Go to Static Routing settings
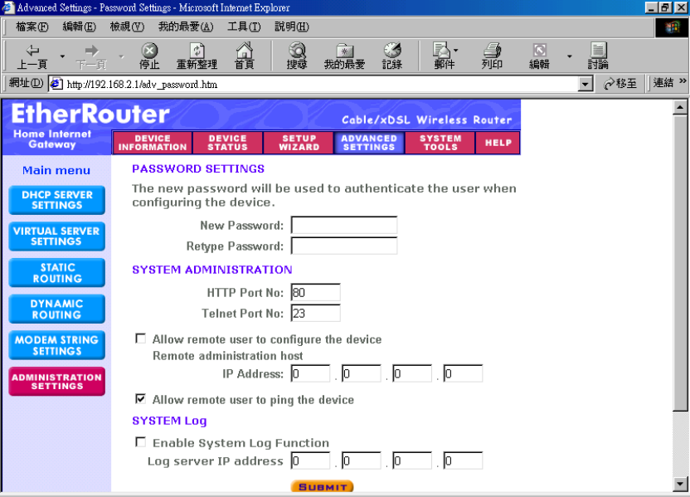The height and width of the screenshot is (497, 690). [x=56, y=273]
